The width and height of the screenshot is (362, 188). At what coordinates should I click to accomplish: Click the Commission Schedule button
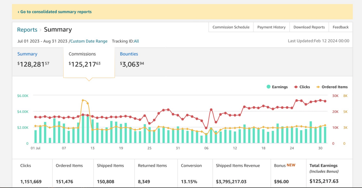pyautogui.click(x=231, y=27)
